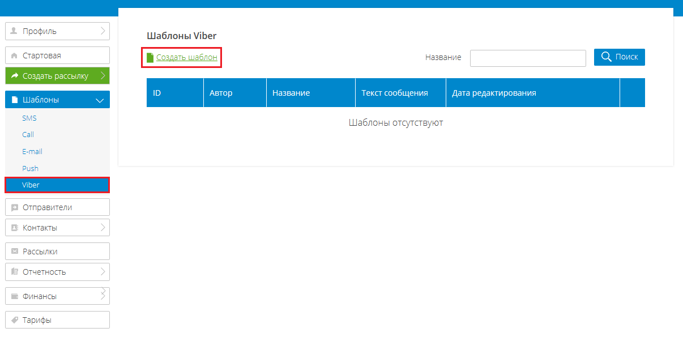Click the Финансы menu label

coord(40,296)
